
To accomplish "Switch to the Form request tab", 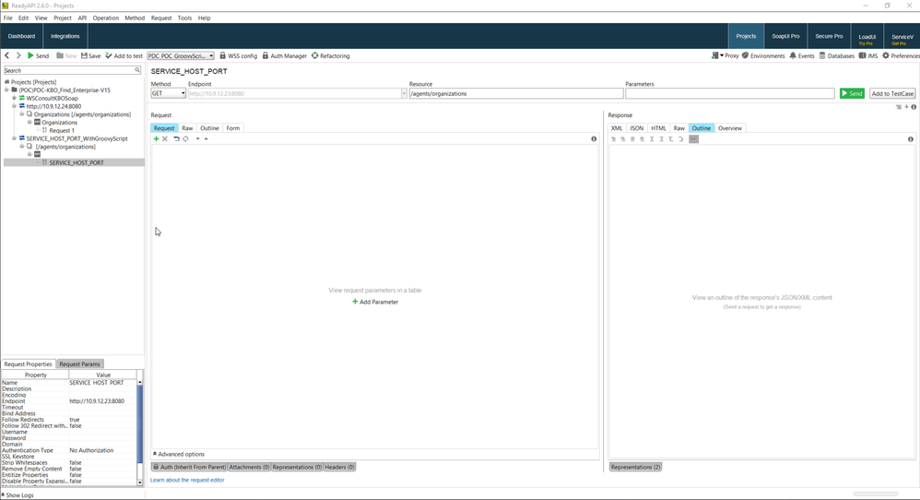I will 233,128.
